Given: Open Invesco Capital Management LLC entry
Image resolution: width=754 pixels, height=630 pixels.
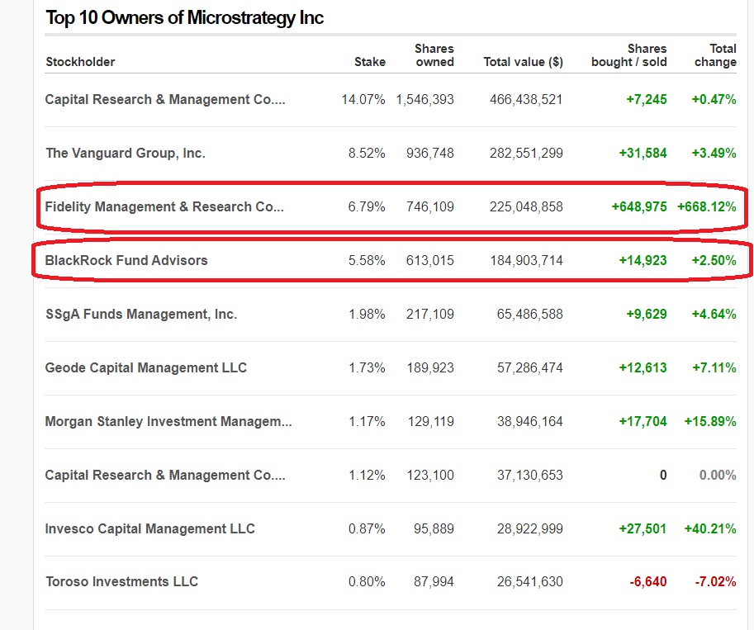Looking at the screenshot, I should (x=150, y=529).
